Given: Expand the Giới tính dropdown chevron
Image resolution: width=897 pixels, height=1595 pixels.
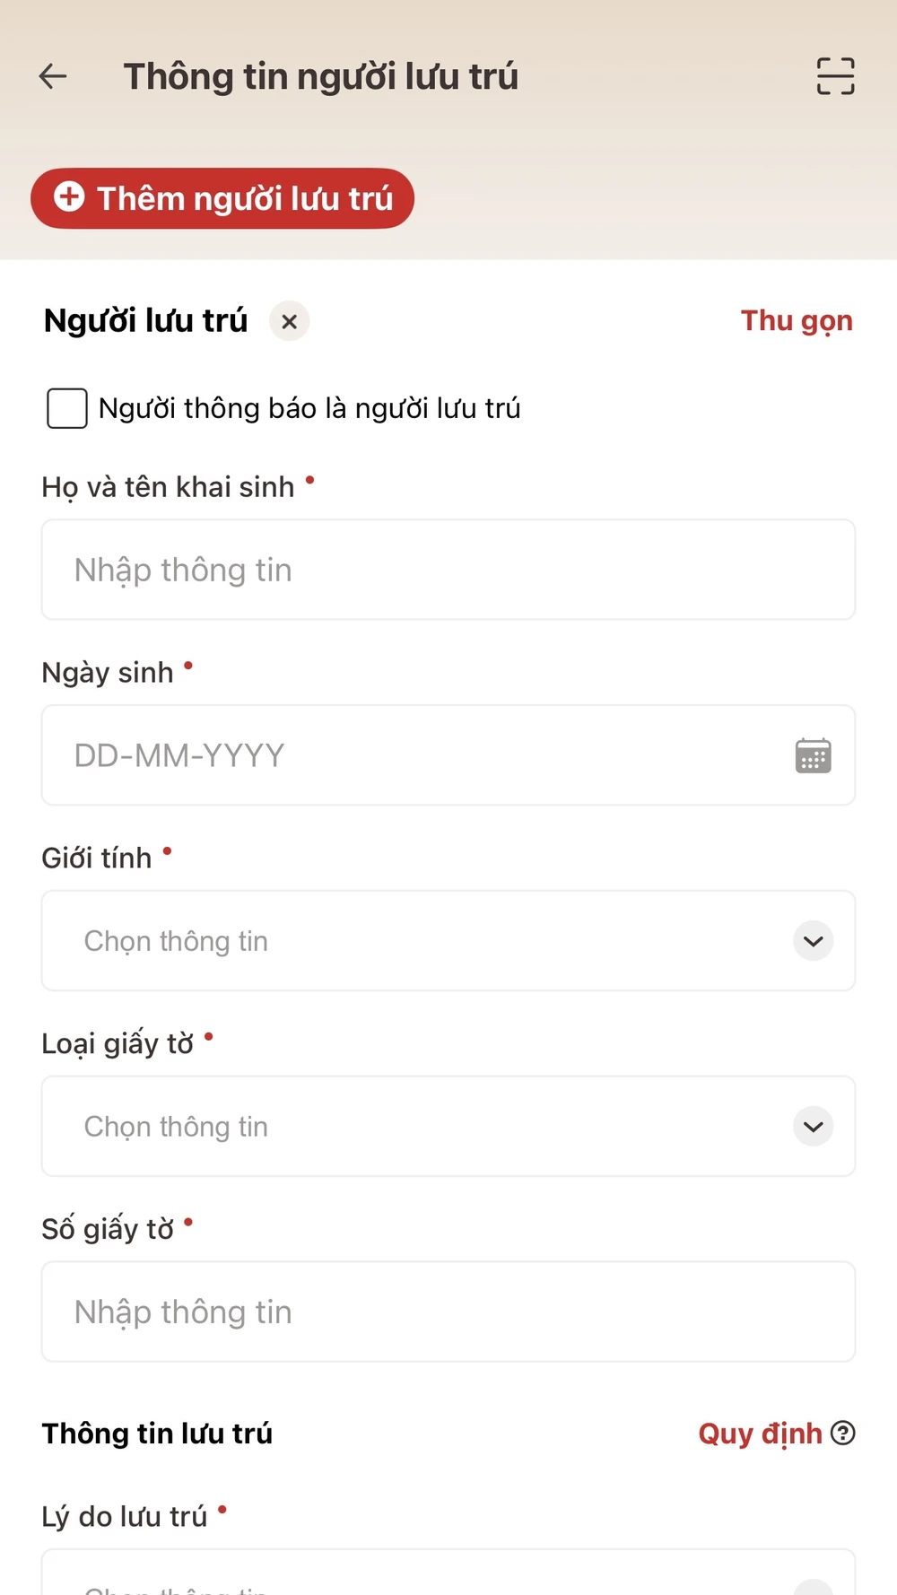Looking at the screenshot, I should pyautogui.click(x=813, y=941).
